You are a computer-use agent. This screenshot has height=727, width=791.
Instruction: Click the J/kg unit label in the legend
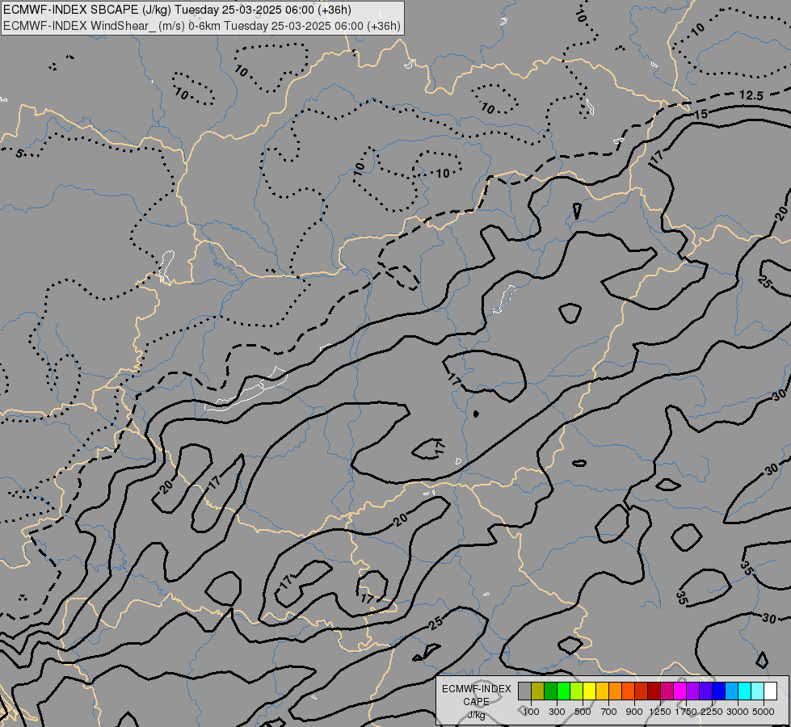[476, 715]
